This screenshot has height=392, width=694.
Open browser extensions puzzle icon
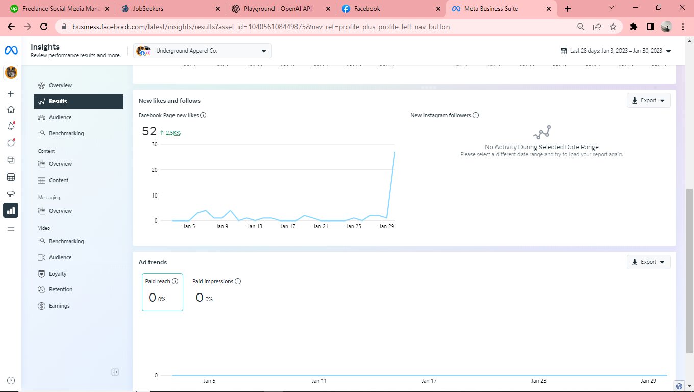coord(634,27)
